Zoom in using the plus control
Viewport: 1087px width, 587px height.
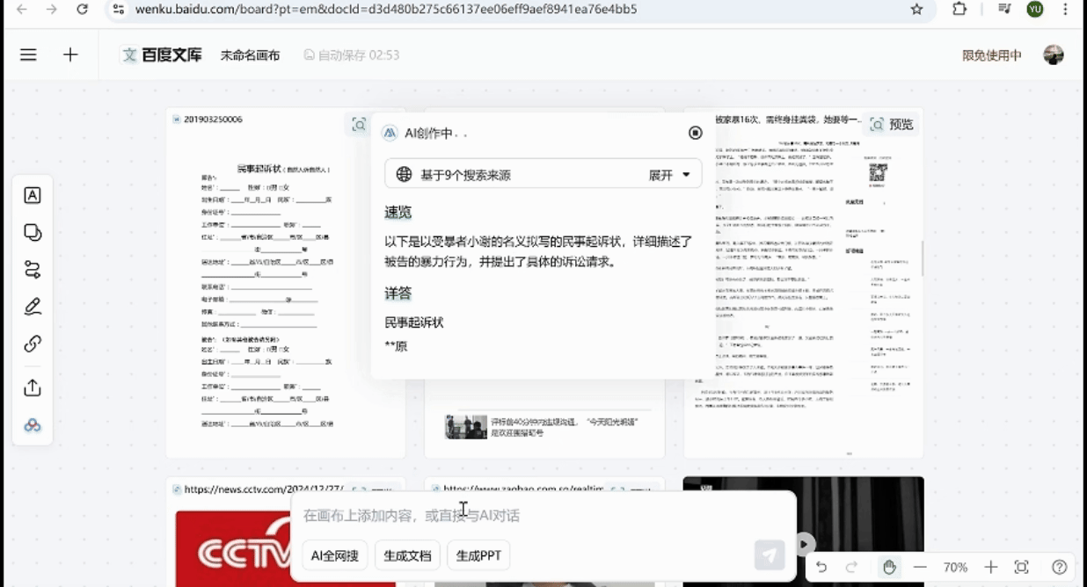pos(991,567)
